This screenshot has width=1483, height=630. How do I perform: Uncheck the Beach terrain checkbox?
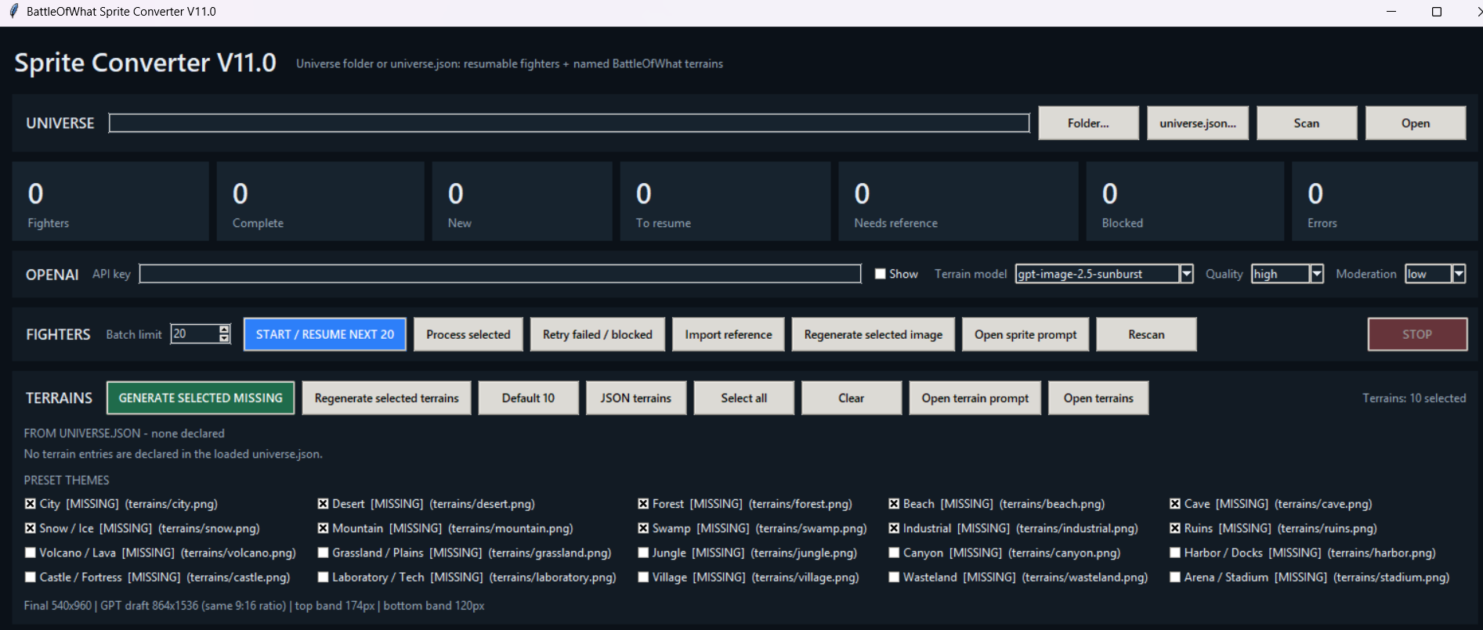(x=894, y=504)
